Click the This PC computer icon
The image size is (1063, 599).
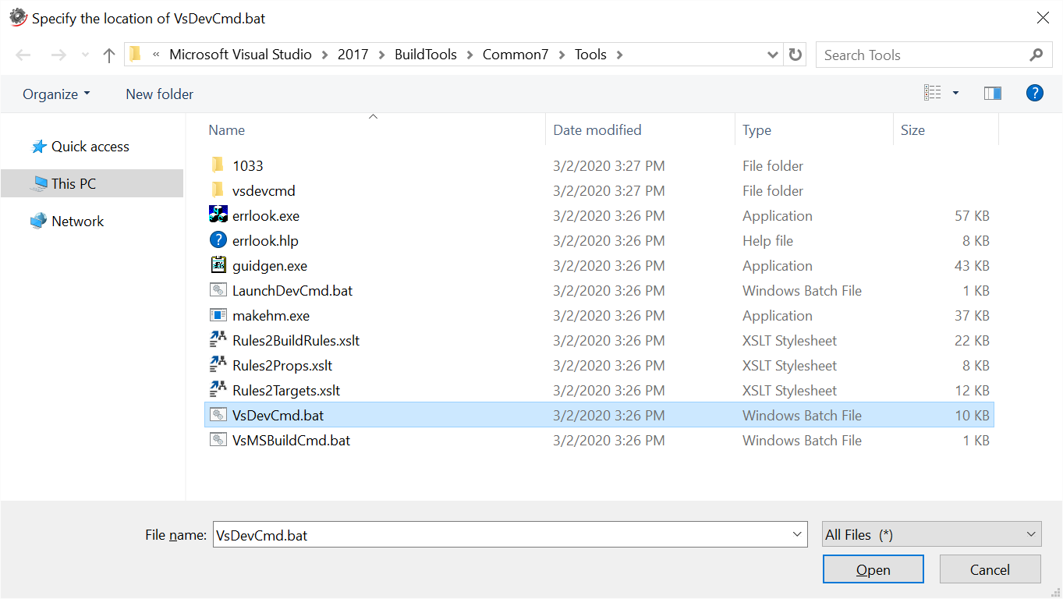click(39, 183)
